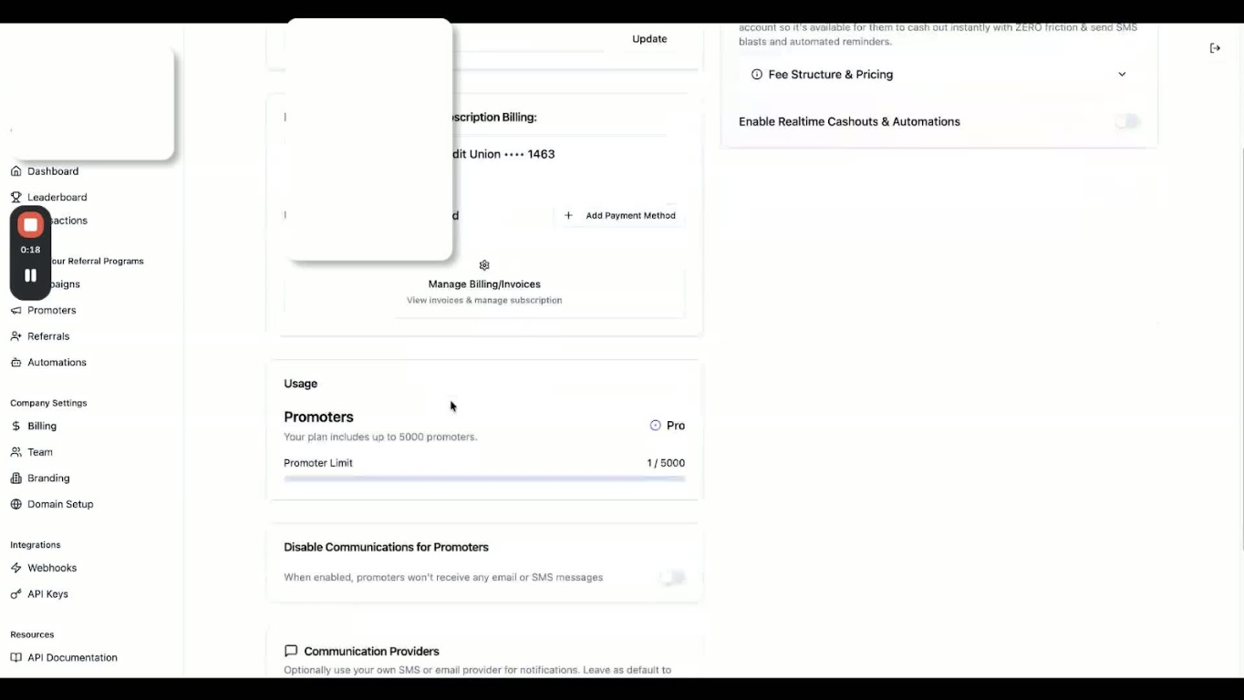Select the Leaderboard trophy icon
The image size is (1244, 700).
pos(16,197)
